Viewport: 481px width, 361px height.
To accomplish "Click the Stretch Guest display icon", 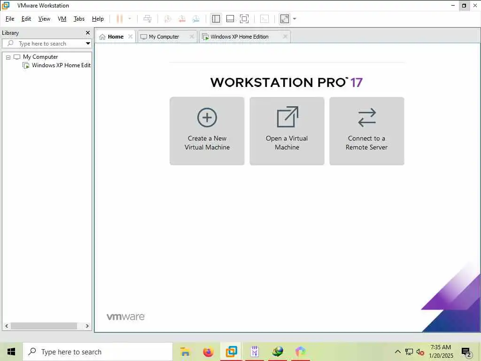I will pyautogui.click(x=285, y=19).
